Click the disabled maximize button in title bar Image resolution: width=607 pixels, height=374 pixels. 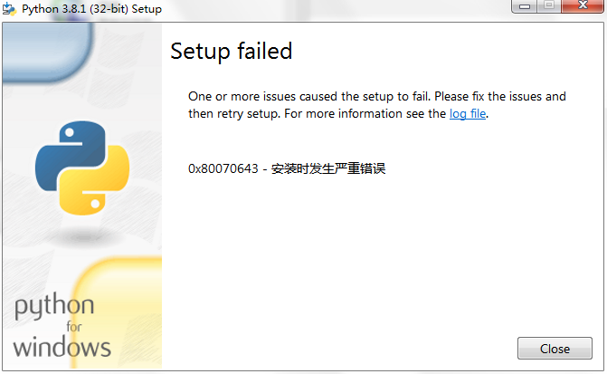[x=548, y=6]
